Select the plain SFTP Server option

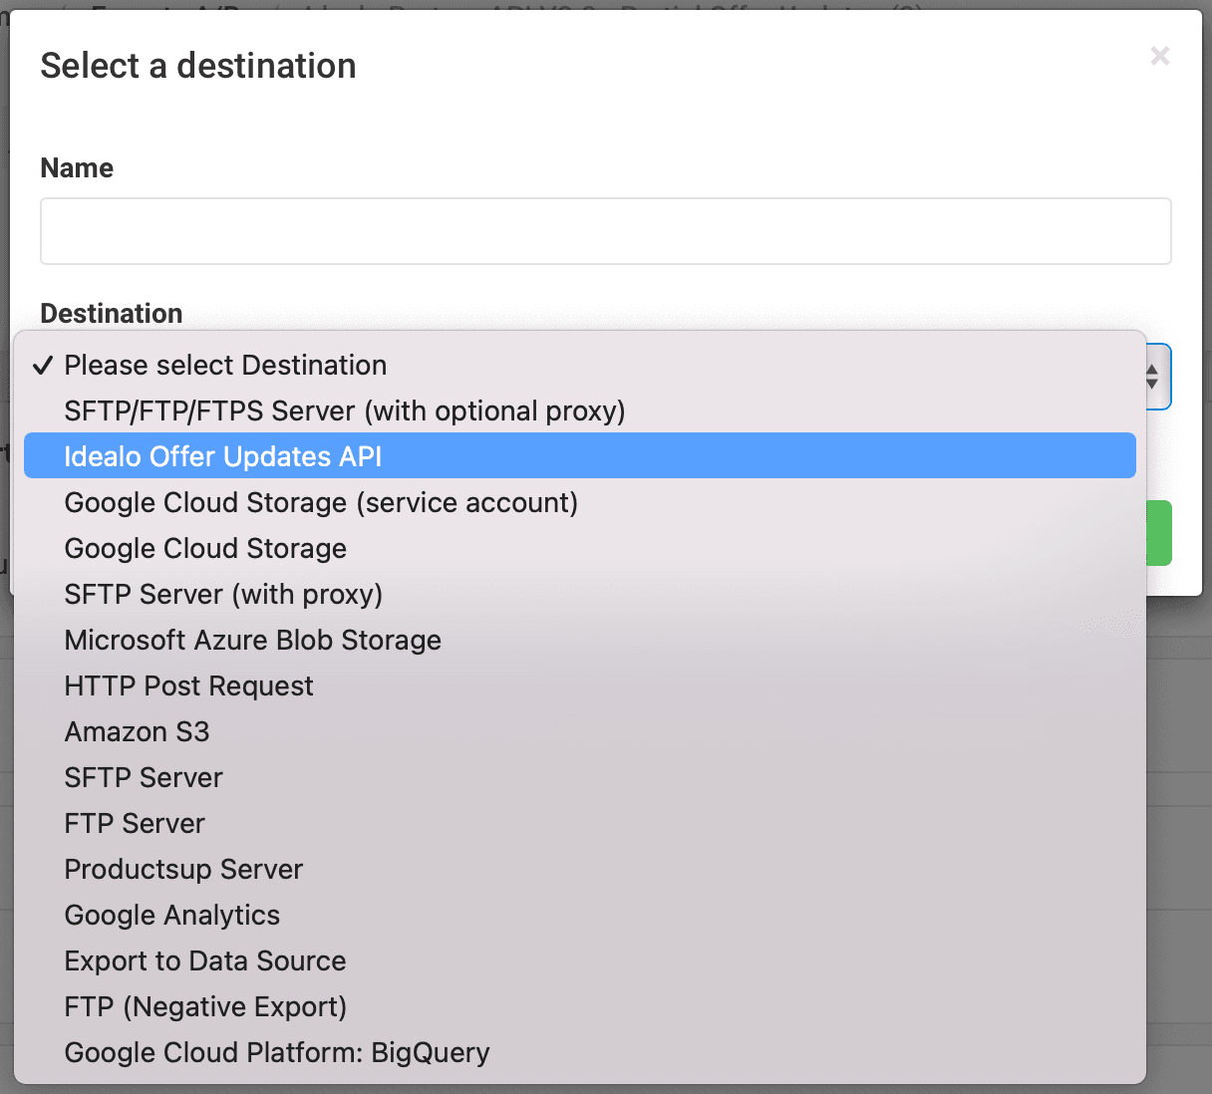[x=144, y=778]
